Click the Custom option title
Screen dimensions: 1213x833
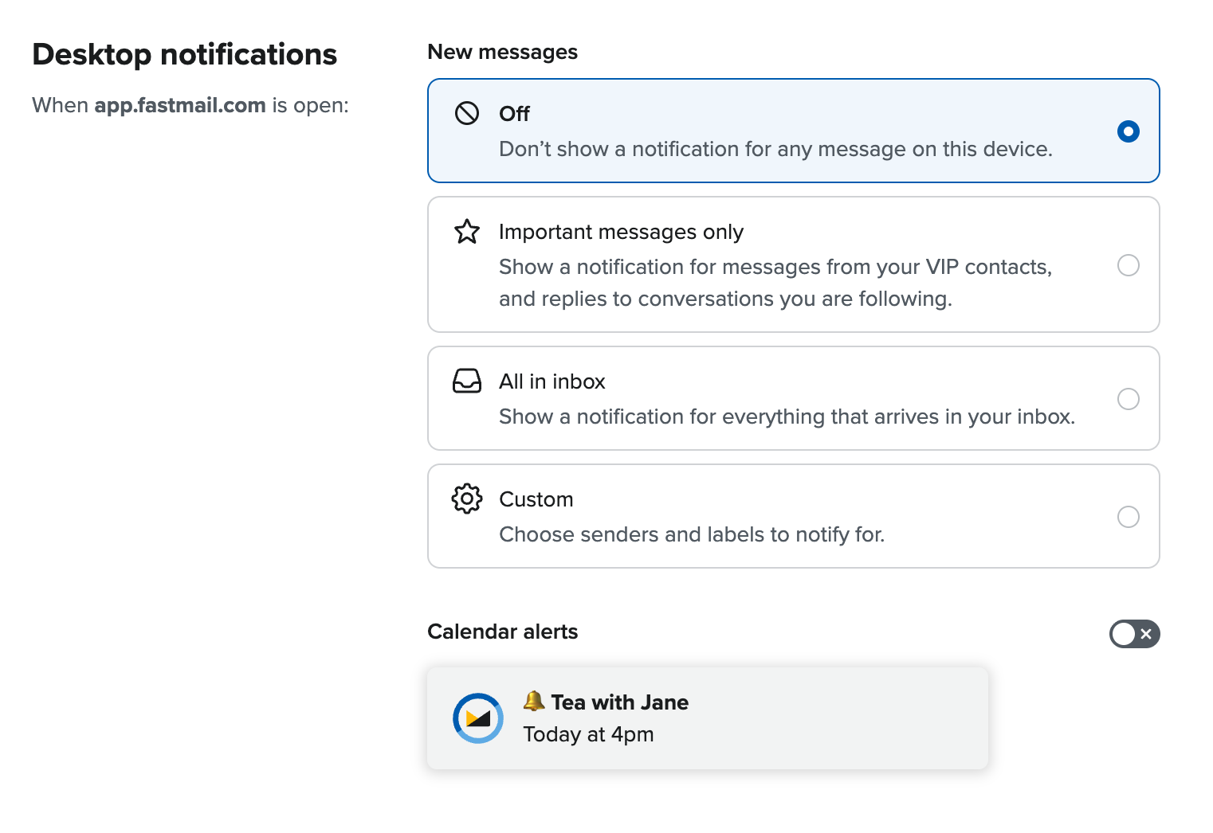click(x=536, y=499)
